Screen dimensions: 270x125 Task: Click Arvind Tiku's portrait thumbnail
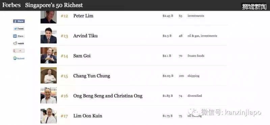coord(49,35)
